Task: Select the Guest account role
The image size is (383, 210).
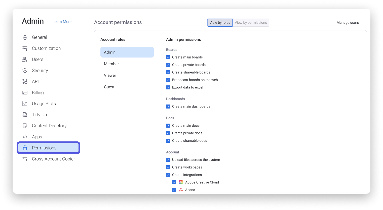Action: 127,87
